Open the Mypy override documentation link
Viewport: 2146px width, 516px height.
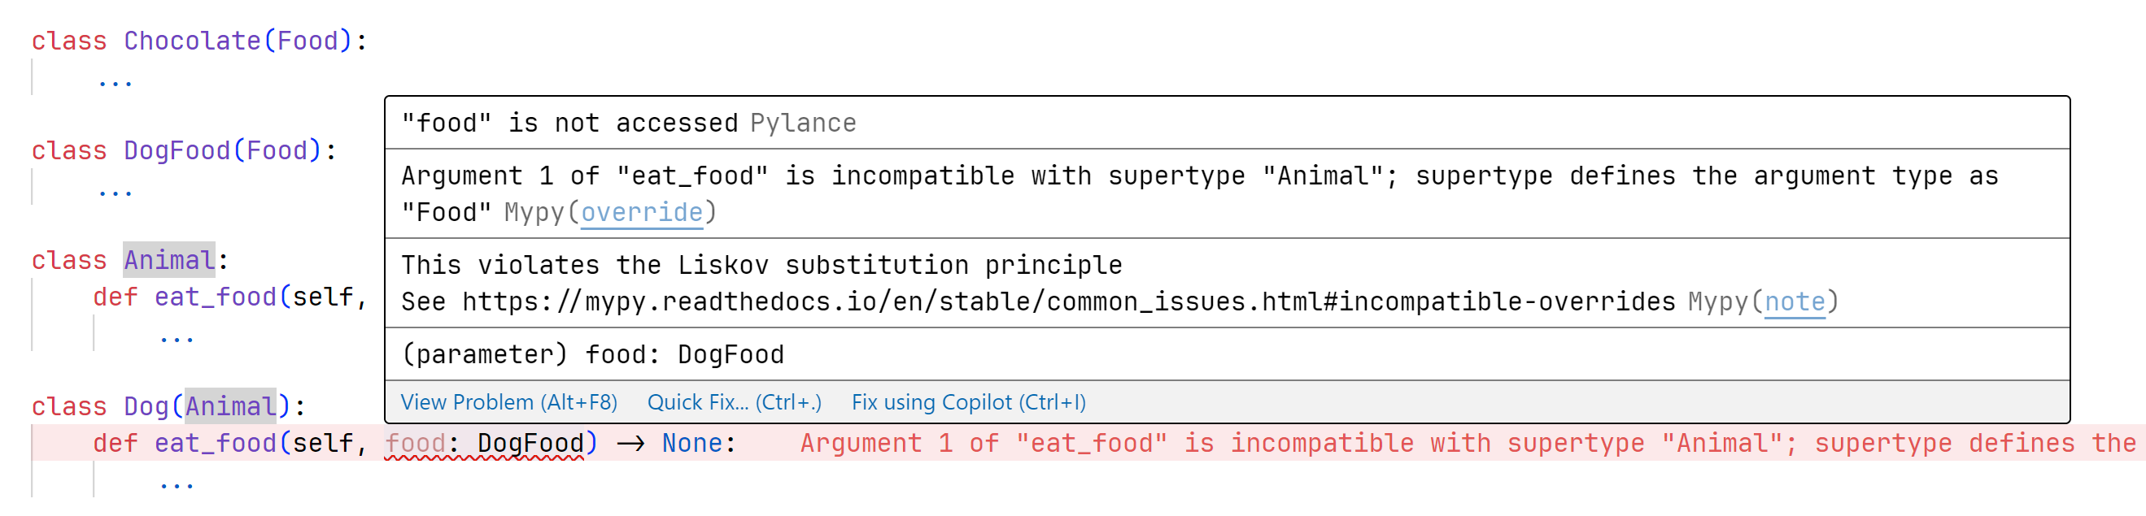642,212
